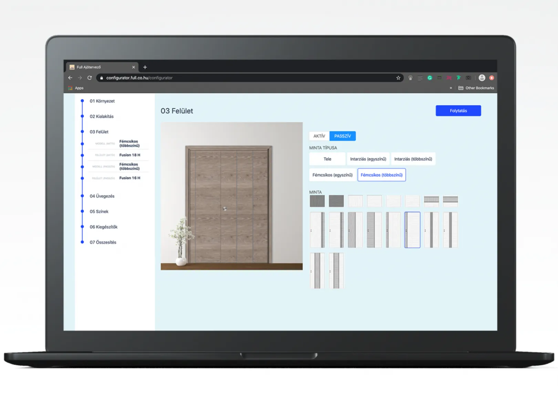This screenshot has height=396, width=558.
Task: Switch to the Full Ajótervező tab
Action: click(x=101, y=67)
